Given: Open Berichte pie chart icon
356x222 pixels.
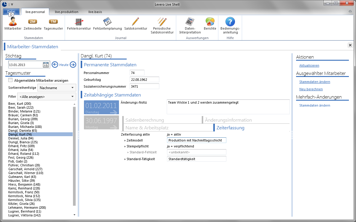Looking at the screenshot, I should point(210,22).
